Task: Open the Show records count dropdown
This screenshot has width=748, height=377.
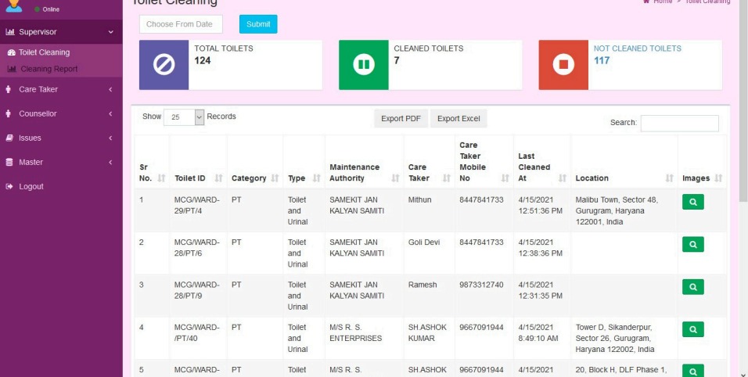Action: click(184, 117)
